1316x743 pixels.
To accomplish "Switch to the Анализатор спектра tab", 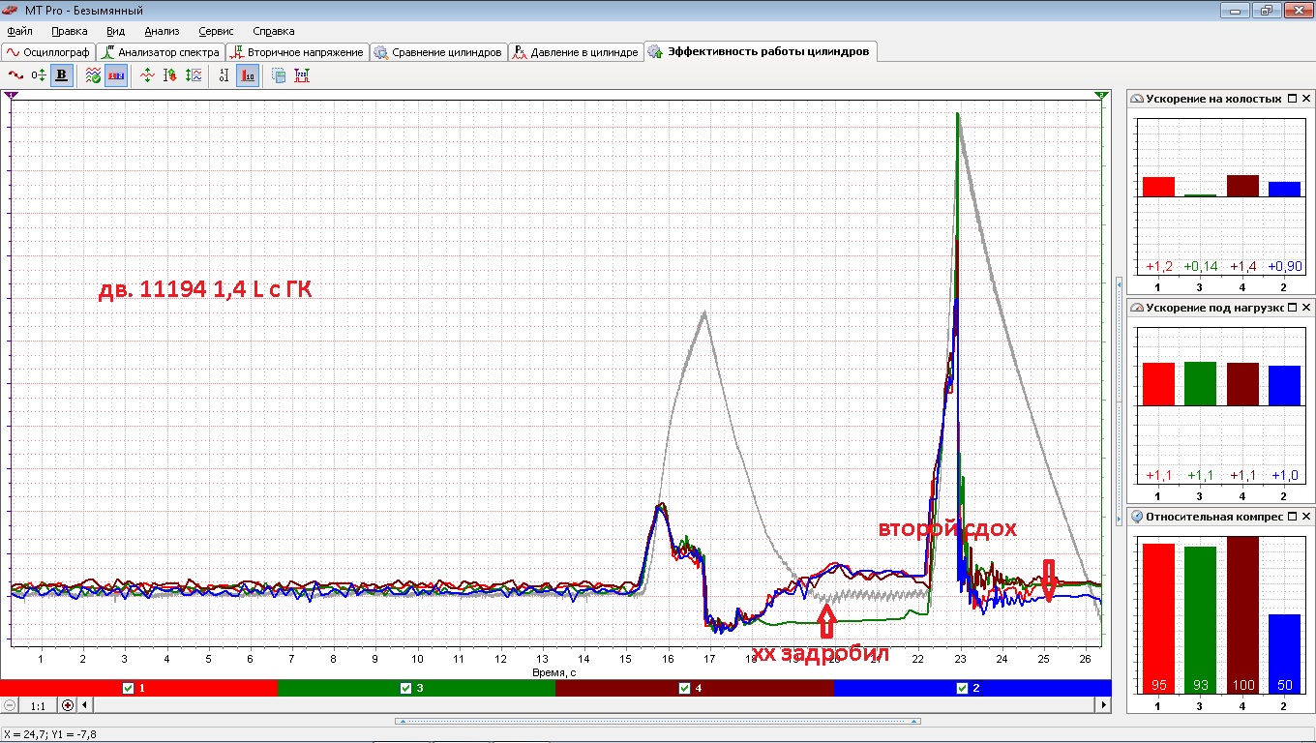I will point(162,52).
